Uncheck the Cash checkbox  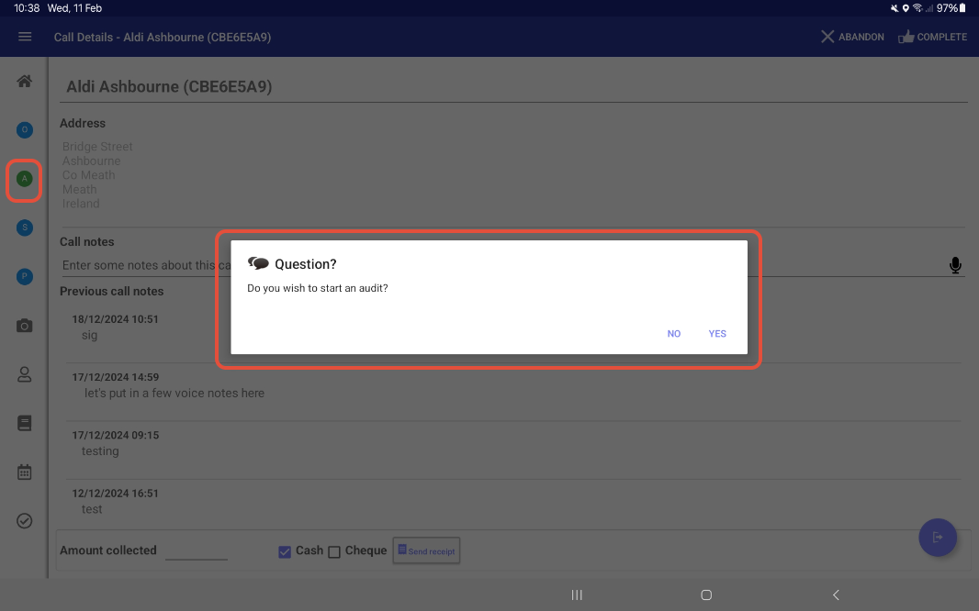[285, 551]
